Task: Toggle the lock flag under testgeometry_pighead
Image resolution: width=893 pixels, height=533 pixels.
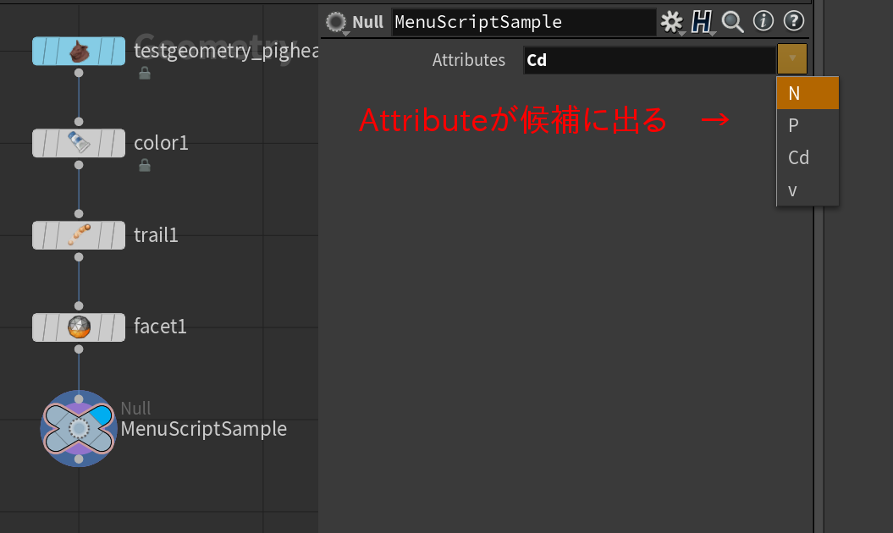Action: tap(144, 74)
